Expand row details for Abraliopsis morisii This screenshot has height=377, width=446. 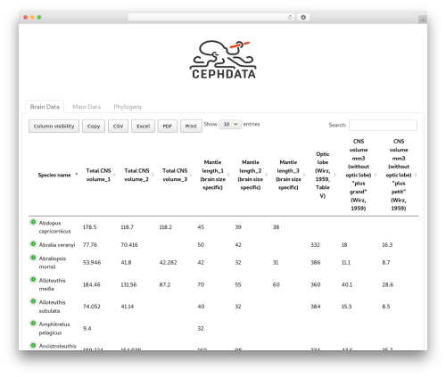(33, 258)
